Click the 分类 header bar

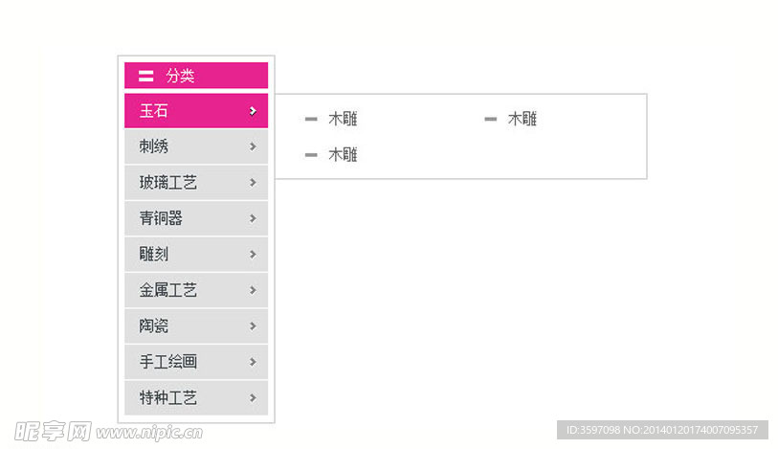(x=196, y=76)
